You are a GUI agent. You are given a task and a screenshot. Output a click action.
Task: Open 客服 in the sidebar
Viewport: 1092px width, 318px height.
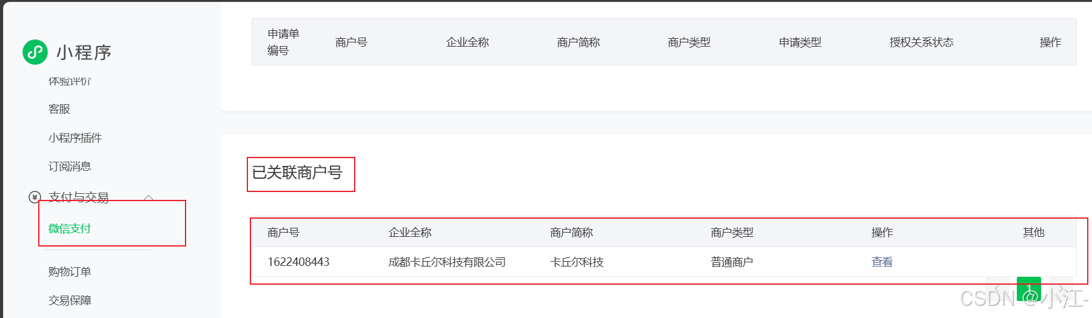coord(59,109)
